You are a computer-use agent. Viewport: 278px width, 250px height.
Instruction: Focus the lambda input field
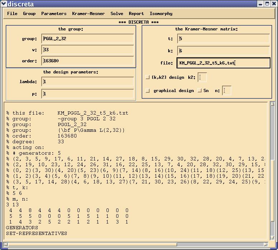(x=88, y=82)
